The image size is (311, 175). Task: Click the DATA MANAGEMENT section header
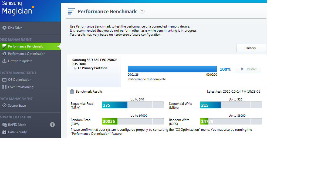coord(16,99)
